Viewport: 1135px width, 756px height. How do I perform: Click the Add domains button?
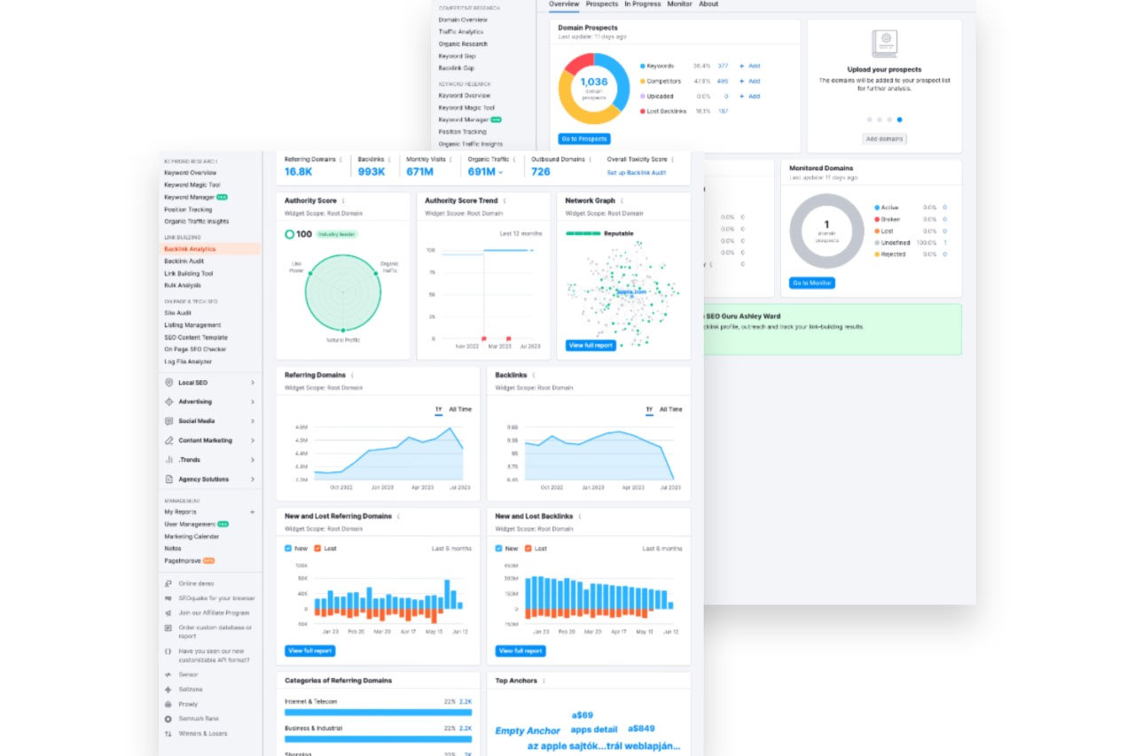tap(884, 139)
